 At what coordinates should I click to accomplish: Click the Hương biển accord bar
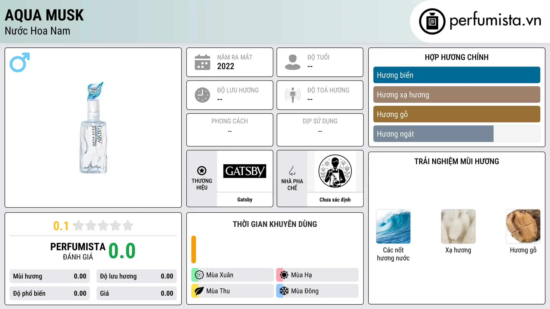pyautogui.click(x=457, y=75)
